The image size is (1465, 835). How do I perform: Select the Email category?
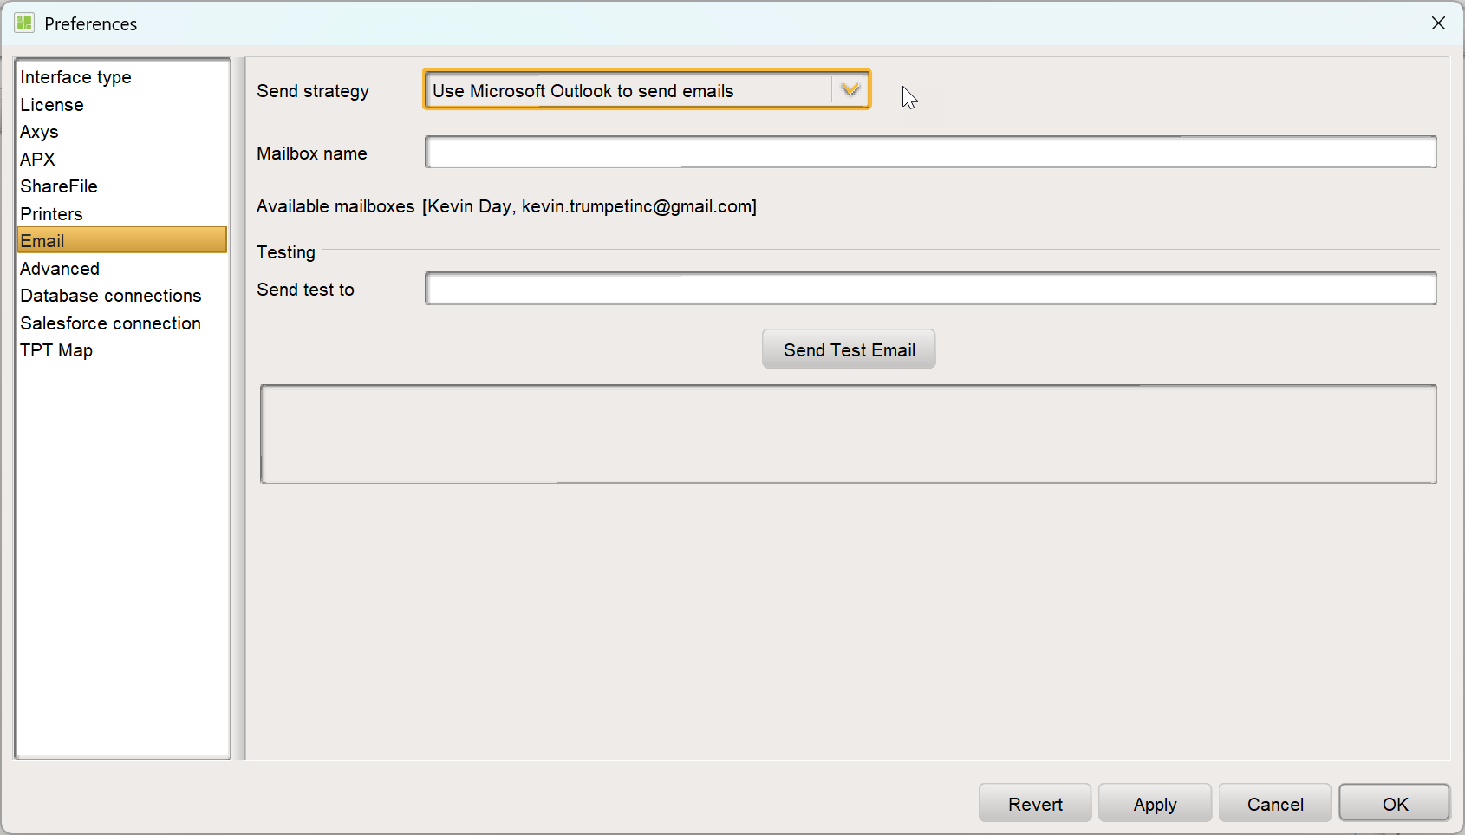pos(121,241)
